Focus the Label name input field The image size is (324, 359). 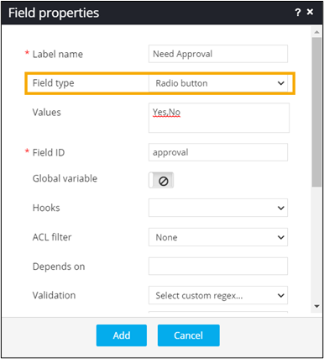pos(218,54)
